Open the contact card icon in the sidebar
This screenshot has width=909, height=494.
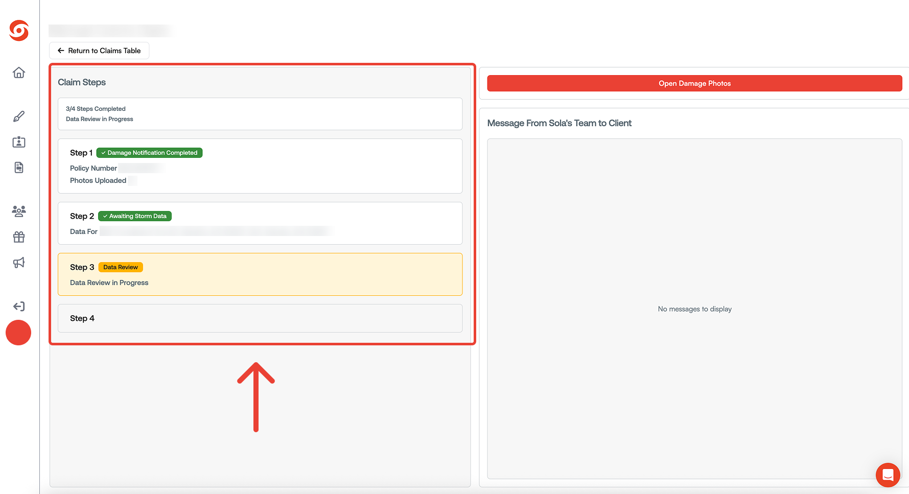click(x=18, y=142)
